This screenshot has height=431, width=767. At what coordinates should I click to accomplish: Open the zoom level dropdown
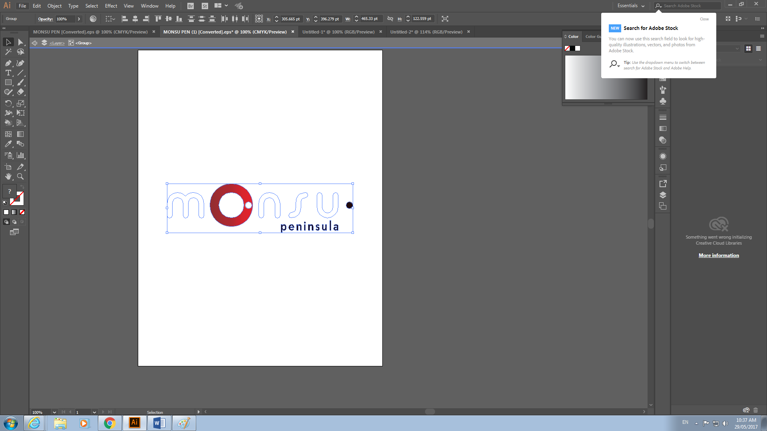point(54,412)
